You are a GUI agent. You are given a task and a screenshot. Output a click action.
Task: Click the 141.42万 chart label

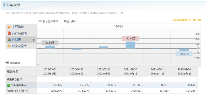tap(130, 39)
